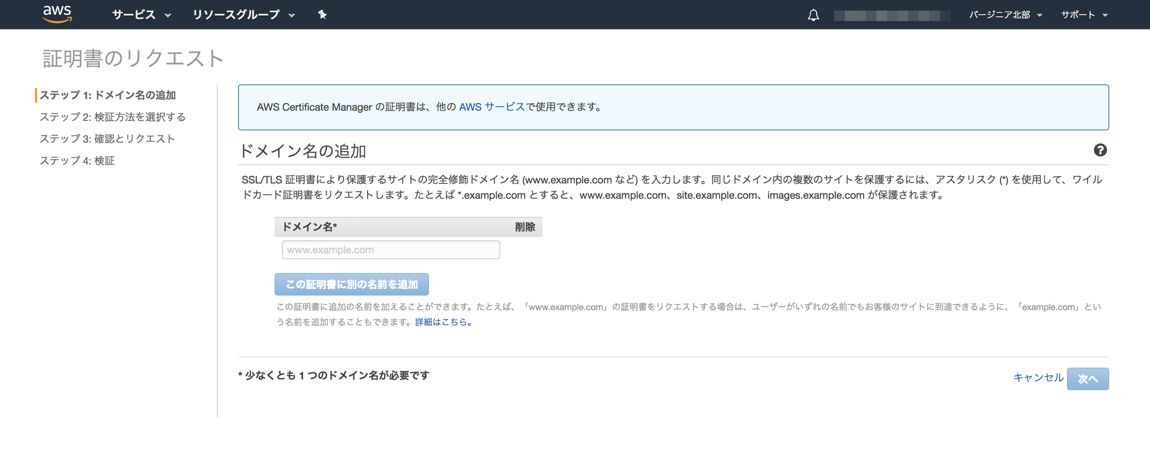Open help question mark for ドメイン名の追加
This screenshot has width=1150, height=463.
1100,150
